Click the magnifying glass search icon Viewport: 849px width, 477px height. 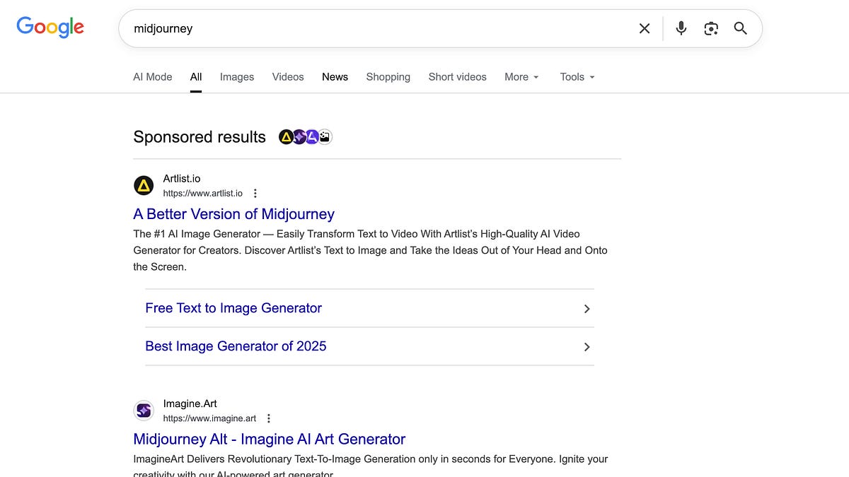[741, 28]
